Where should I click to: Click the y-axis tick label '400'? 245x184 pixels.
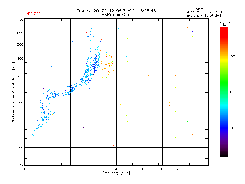[x=20, y=59]
